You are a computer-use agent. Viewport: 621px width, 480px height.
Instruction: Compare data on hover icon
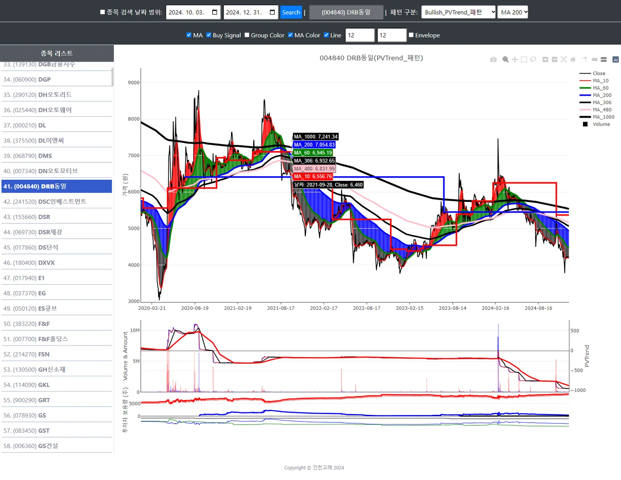pyautogui.click(x=604, y=59)
